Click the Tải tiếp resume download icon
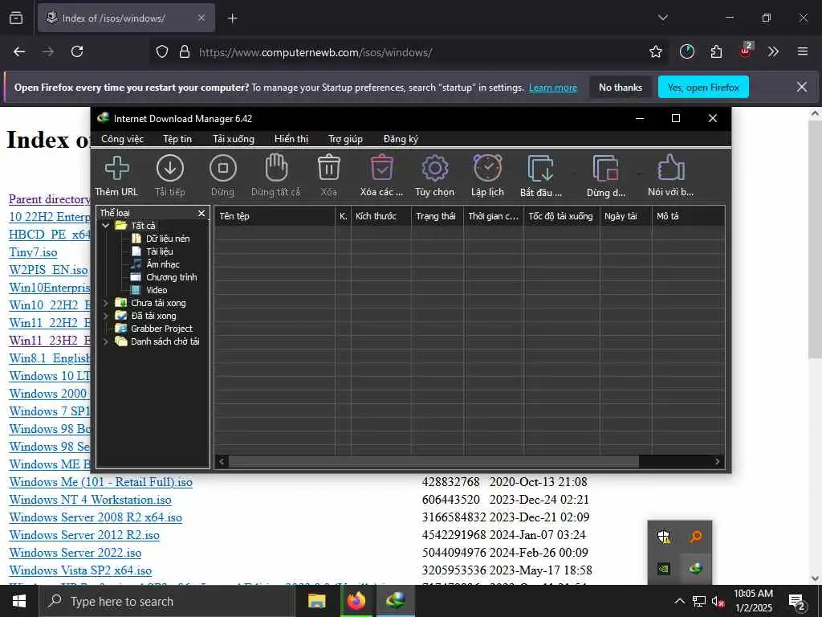822x617 pixels. (170, 168)
